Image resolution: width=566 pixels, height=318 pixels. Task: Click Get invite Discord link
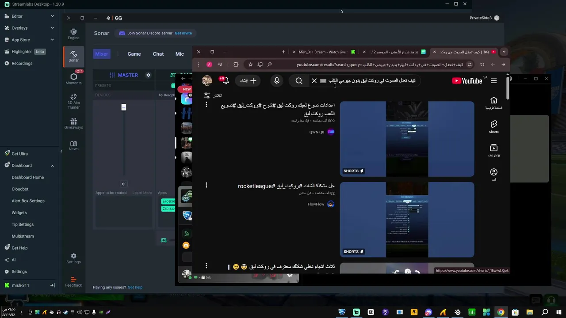[183, 33]
